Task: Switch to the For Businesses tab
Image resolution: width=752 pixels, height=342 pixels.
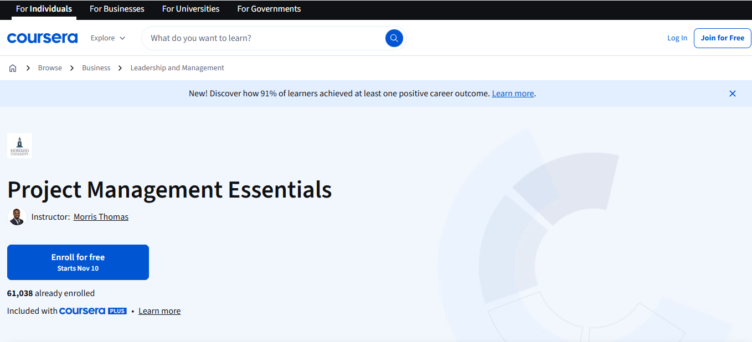Action: coord(117,9)
